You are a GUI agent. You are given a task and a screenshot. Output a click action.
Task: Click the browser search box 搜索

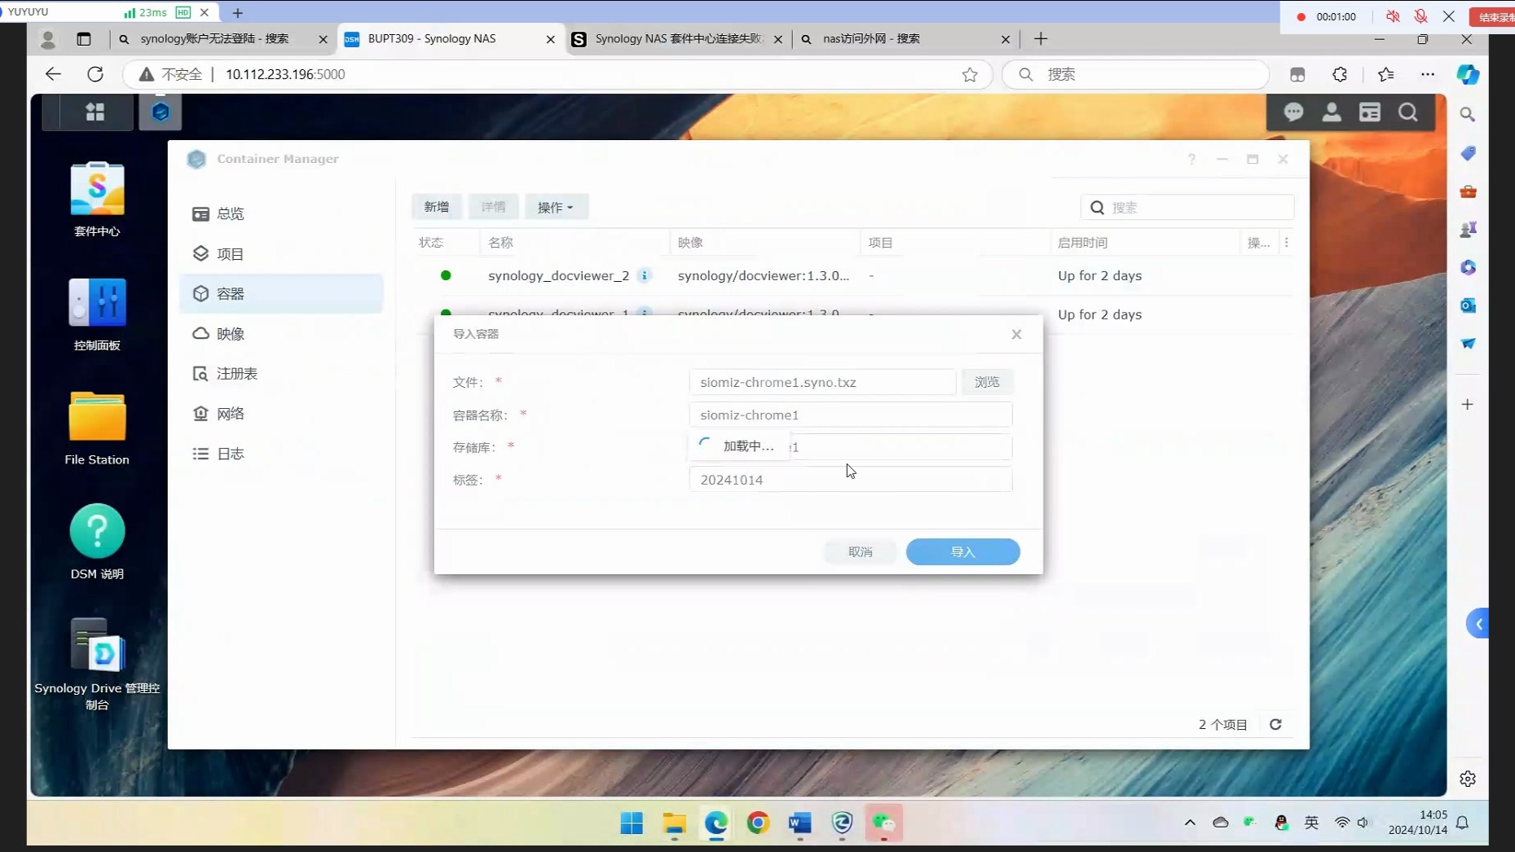[1135, 74]
